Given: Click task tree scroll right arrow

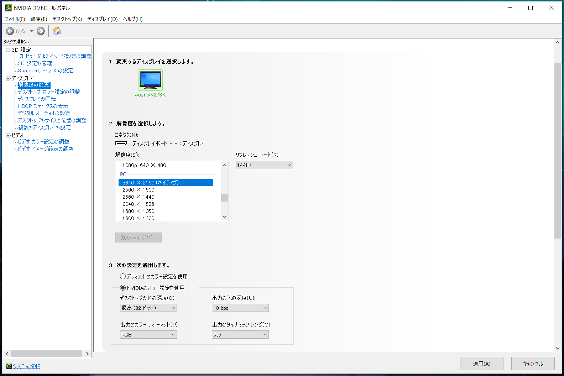Looking at the screenshot, I should click(x=88, y=354).
